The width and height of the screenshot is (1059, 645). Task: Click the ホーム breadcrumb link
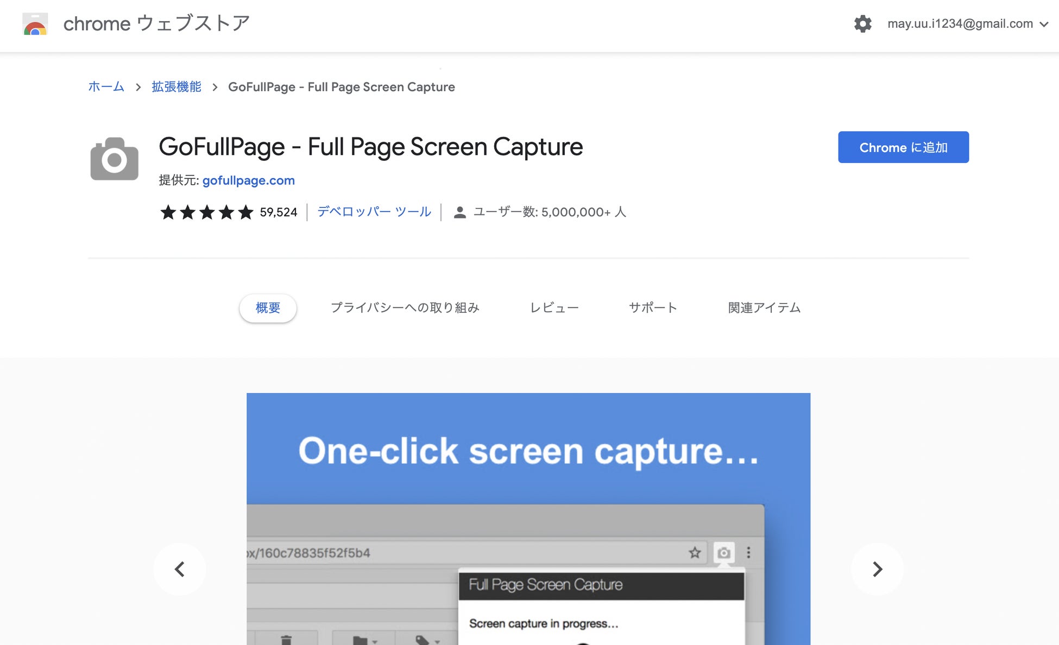pyautogui.click(x=106, y=87)
